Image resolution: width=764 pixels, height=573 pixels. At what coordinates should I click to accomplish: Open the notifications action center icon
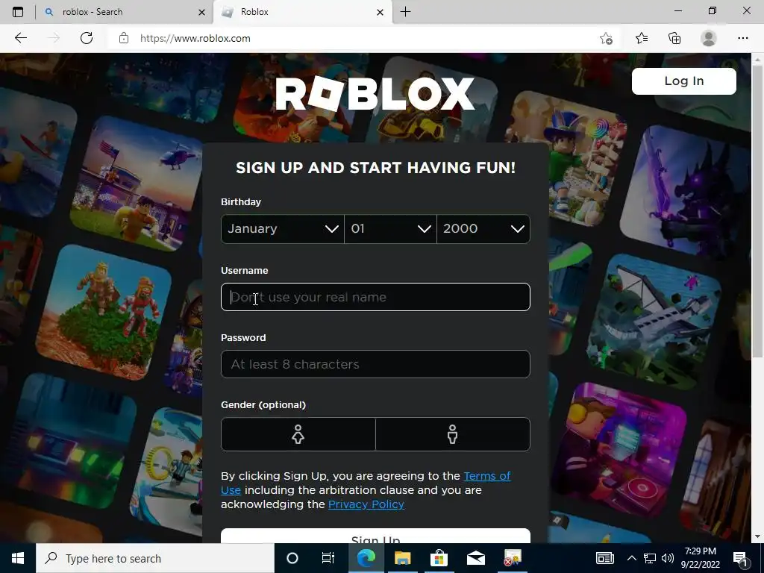click(741, 559)
